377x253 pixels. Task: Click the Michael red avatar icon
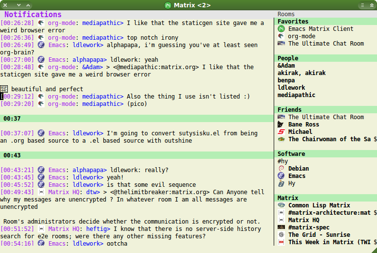coord(281,132)
